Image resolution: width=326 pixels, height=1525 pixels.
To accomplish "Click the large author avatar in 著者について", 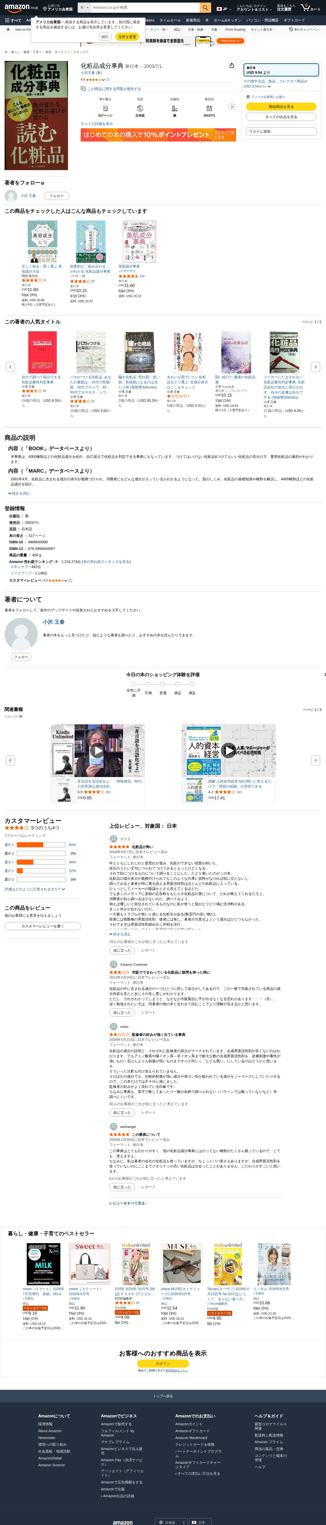I will [x=21, y=634].
